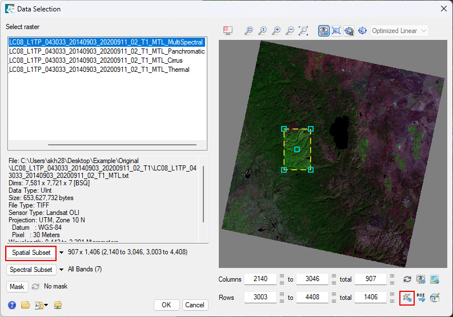
Task: Click the subset by raster image icon
Action: click(x=435, y=279)
